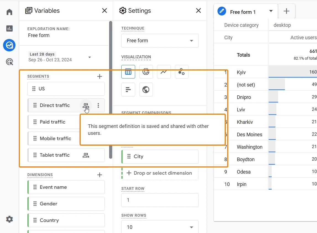Select Bar chart visualization icon
This screenshot has height=233, width=317.
pyautogui.click(x=128, y=89)
